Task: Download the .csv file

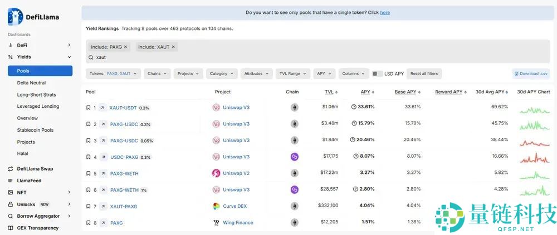Action: (x=530, y=73)
